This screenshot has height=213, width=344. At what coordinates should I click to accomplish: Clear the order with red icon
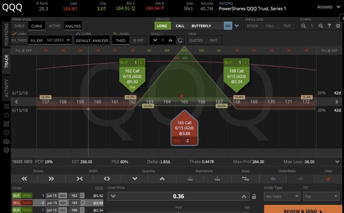[329, 179]
